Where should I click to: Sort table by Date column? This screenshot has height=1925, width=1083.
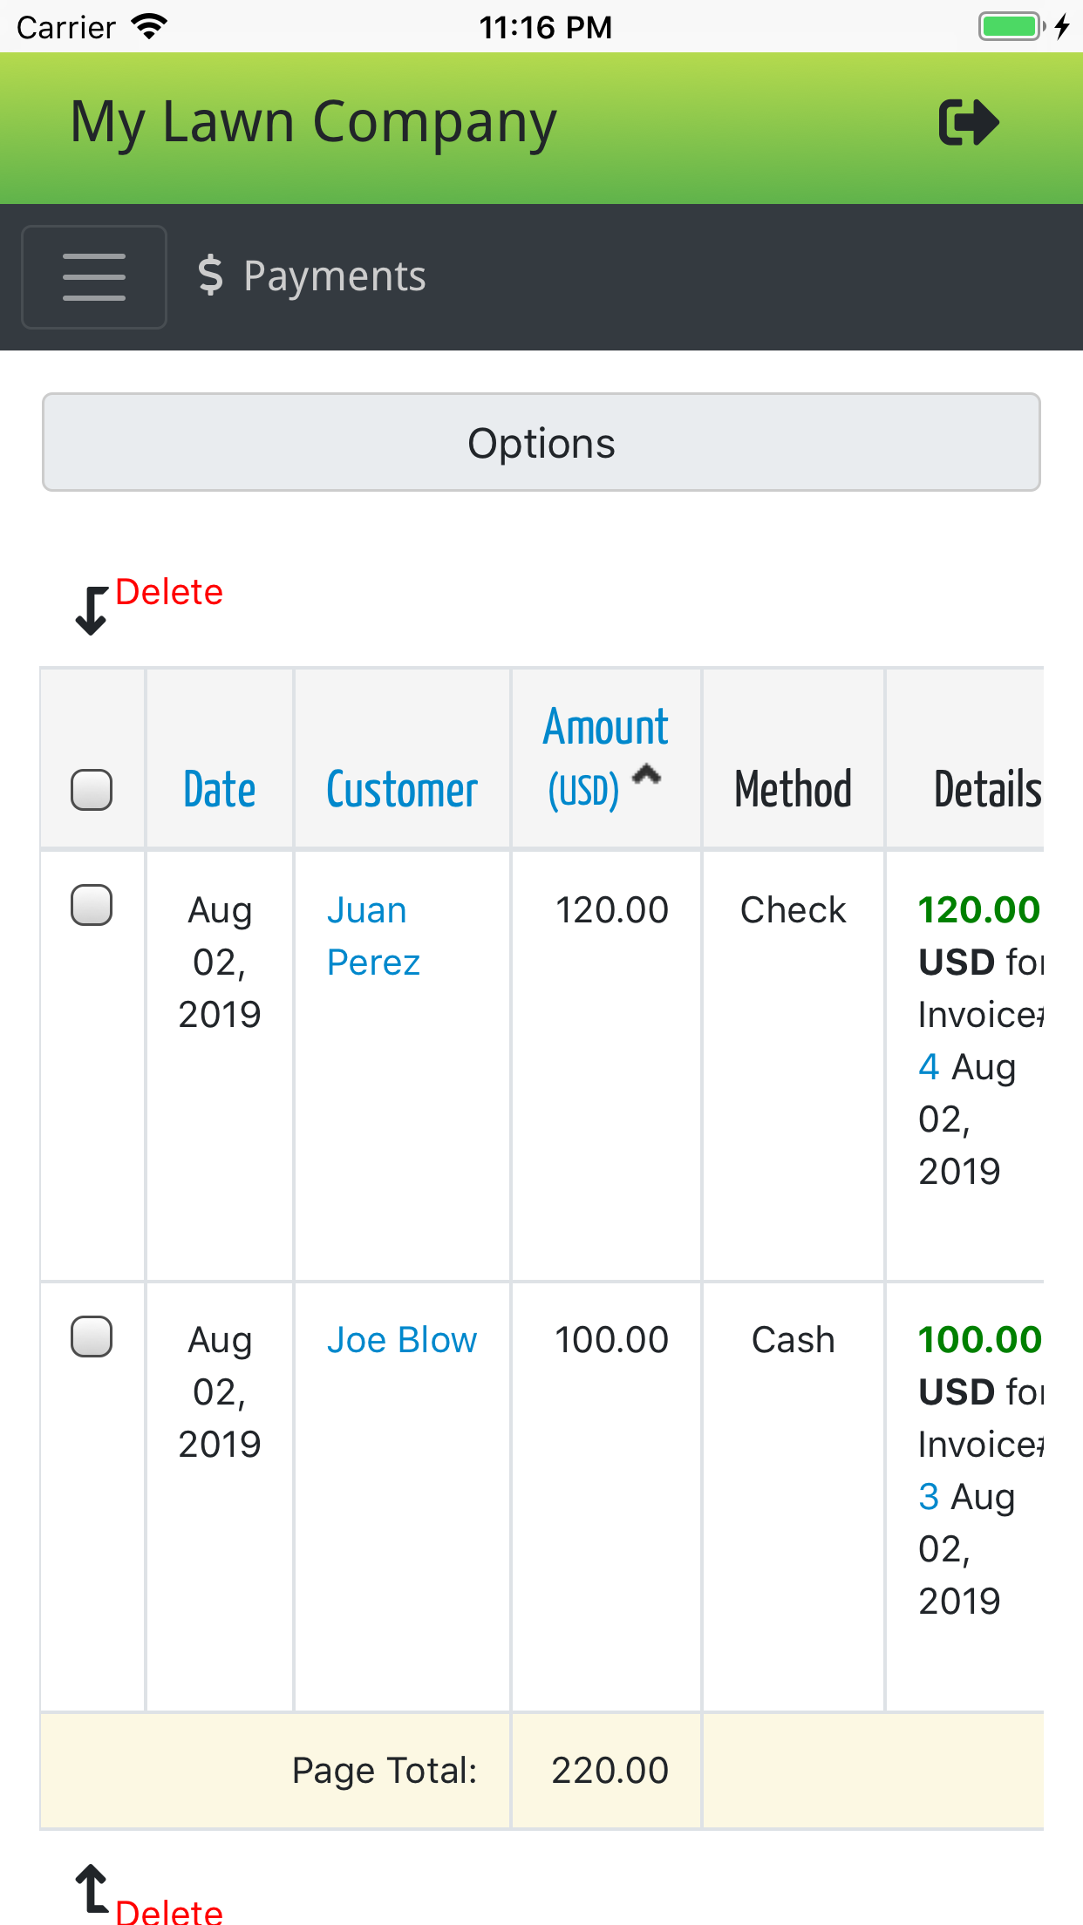tap(220, 790)
